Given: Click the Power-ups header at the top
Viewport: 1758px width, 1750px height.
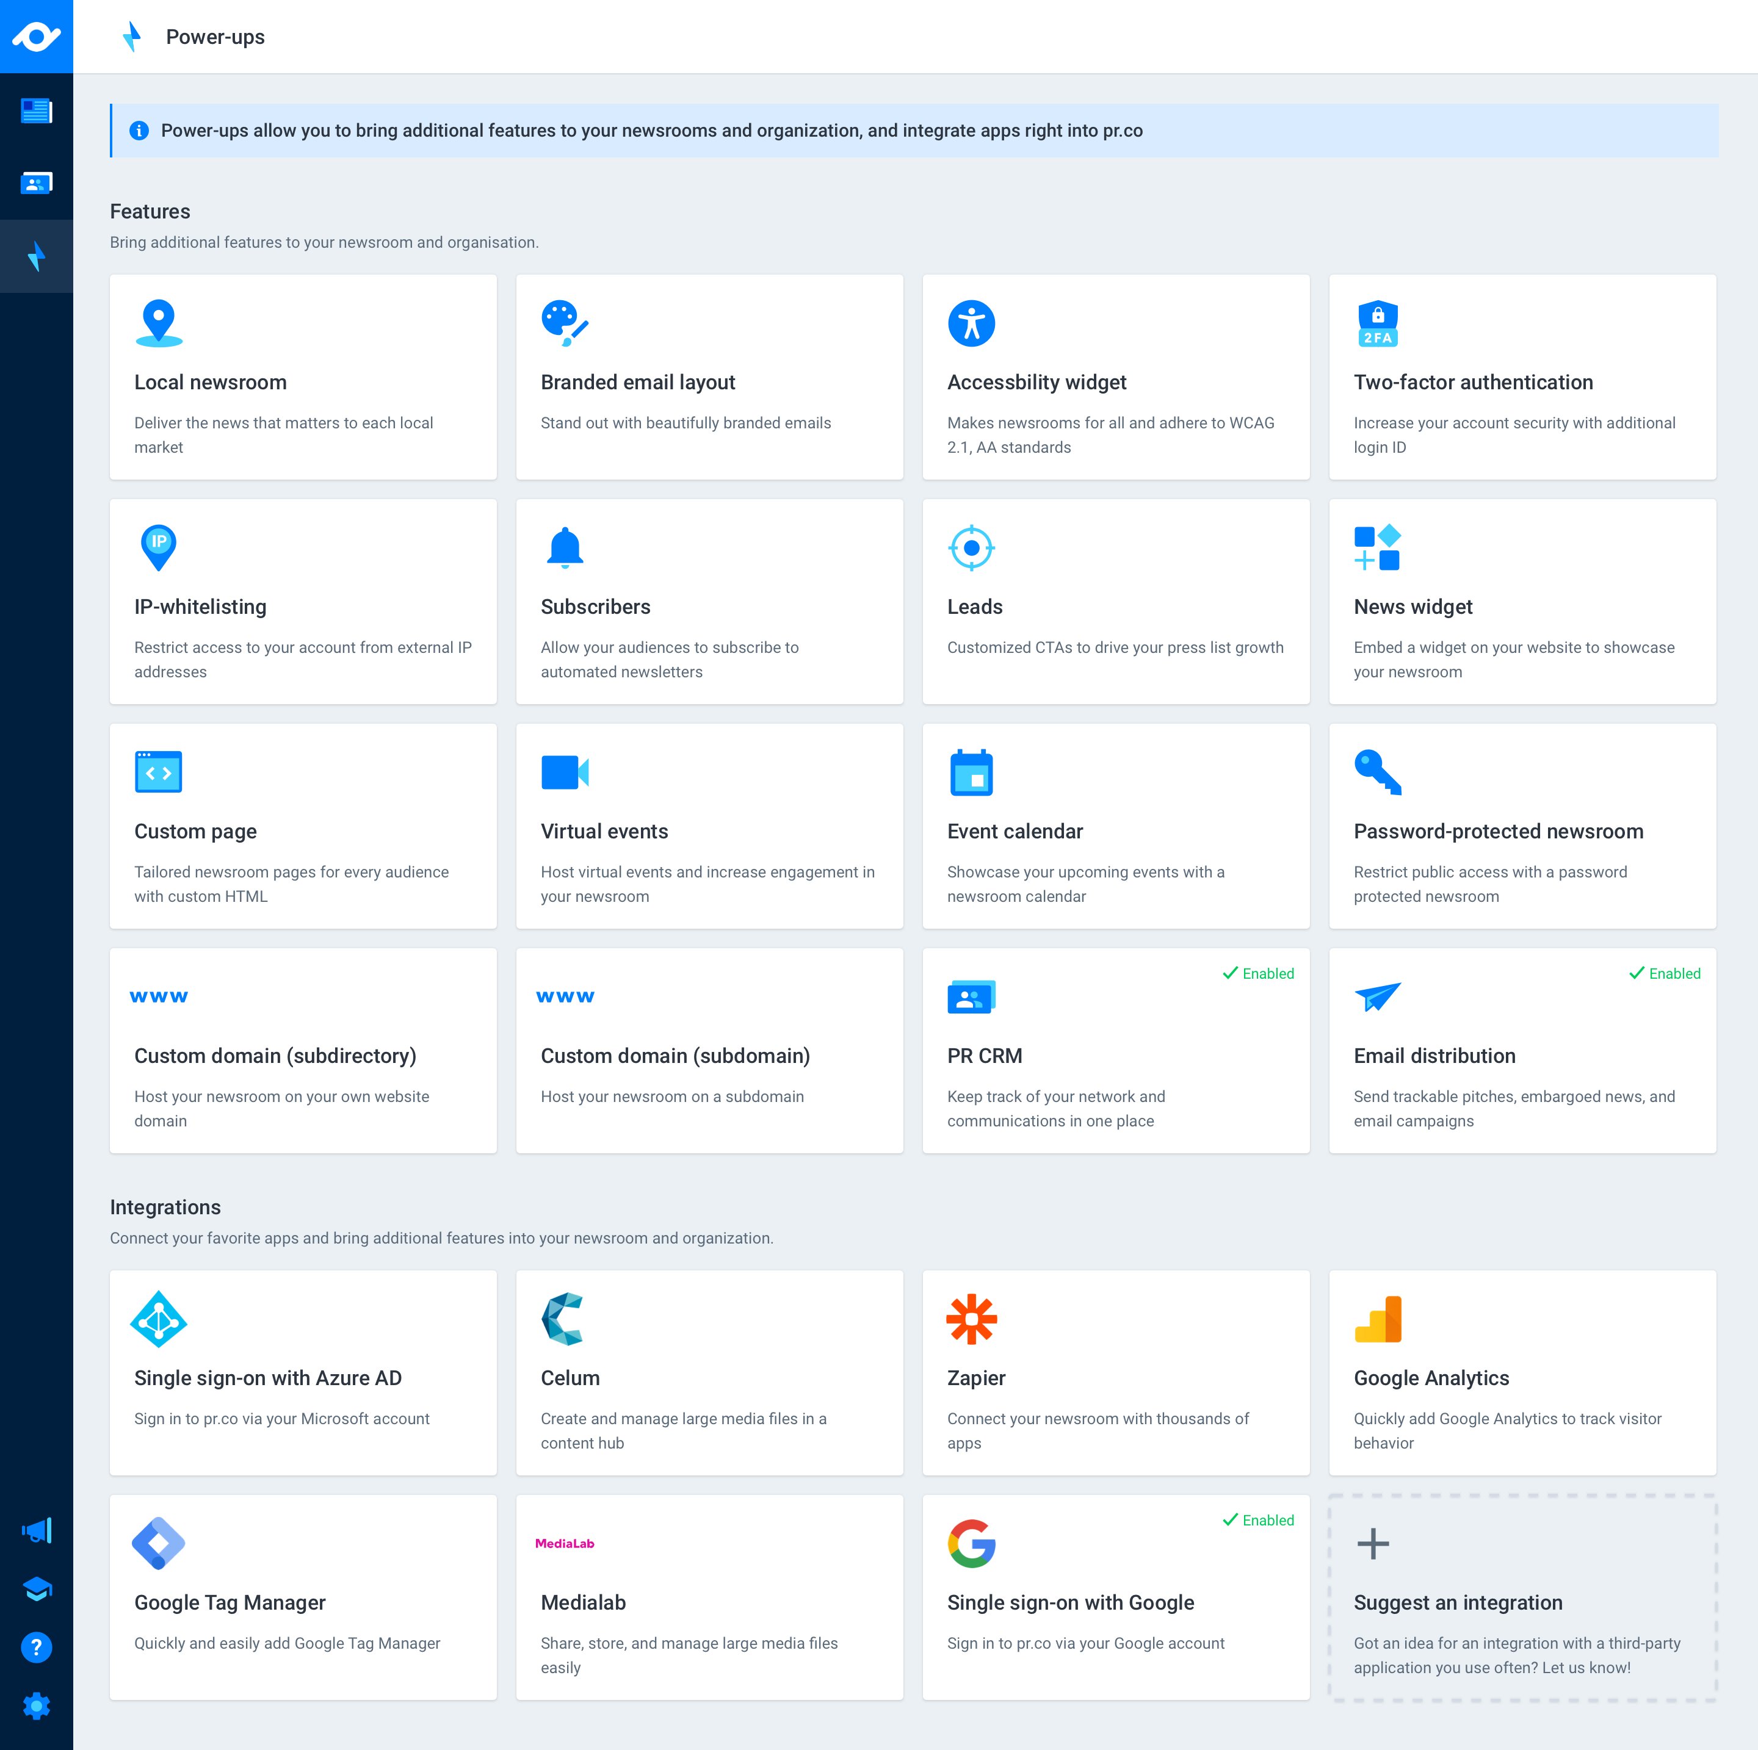Looking at the screenshot, I should tap(215, 37).
